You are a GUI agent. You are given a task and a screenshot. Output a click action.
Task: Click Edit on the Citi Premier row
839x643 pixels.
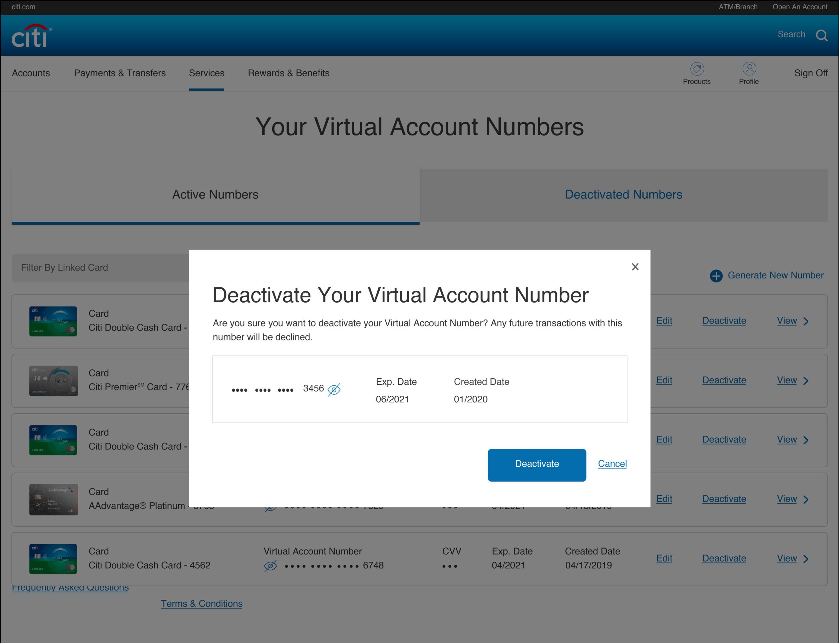click(664, 380)
